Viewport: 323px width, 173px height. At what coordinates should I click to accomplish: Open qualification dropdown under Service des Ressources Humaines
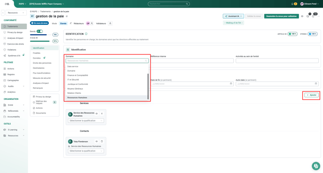[86, 120]
